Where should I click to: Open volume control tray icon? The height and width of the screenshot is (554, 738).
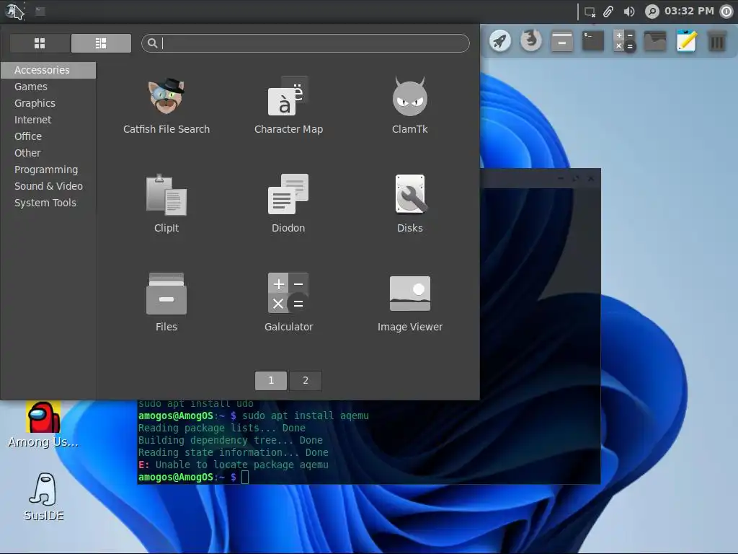[x=629, y=12]
